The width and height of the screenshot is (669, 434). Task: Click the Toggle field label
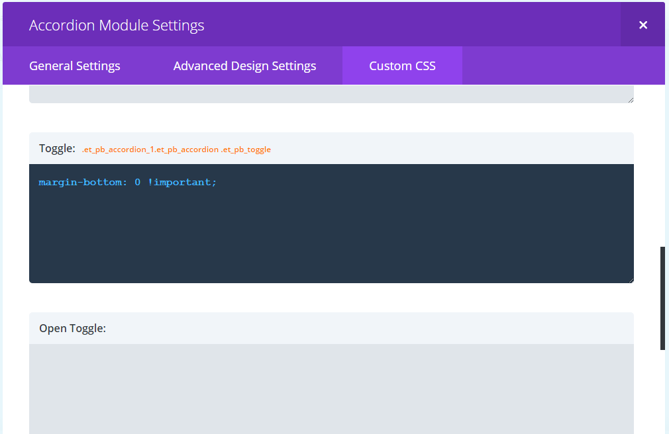[x=57, y=148]
